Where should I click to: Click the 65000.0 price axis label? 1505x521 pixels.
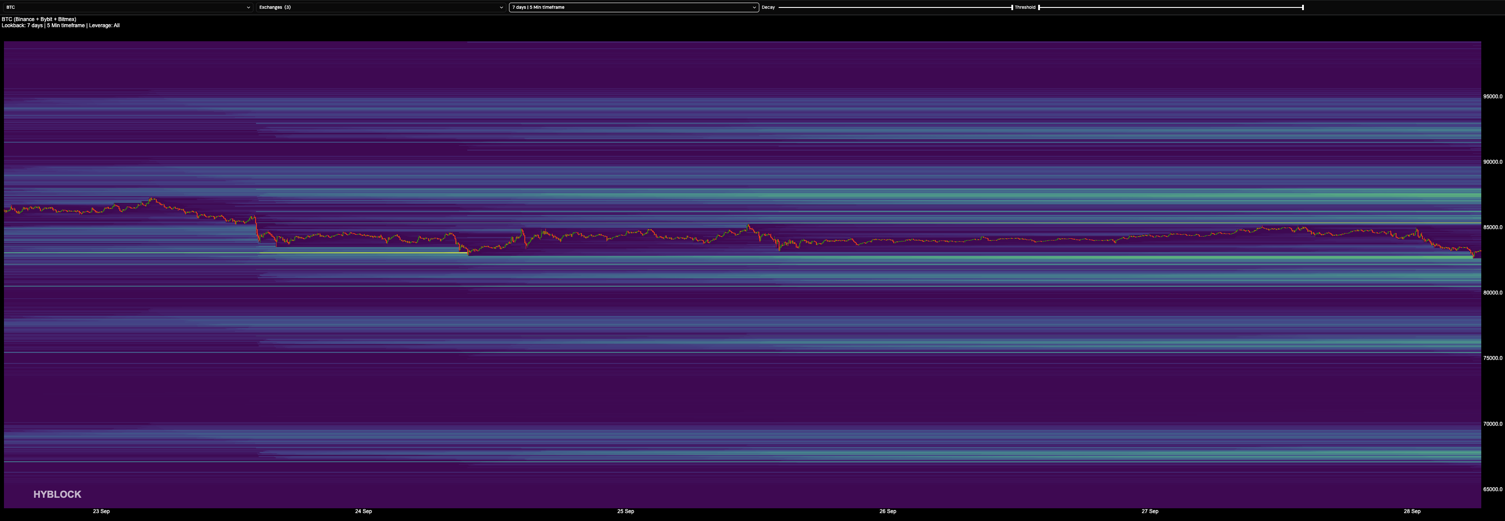1493,489
